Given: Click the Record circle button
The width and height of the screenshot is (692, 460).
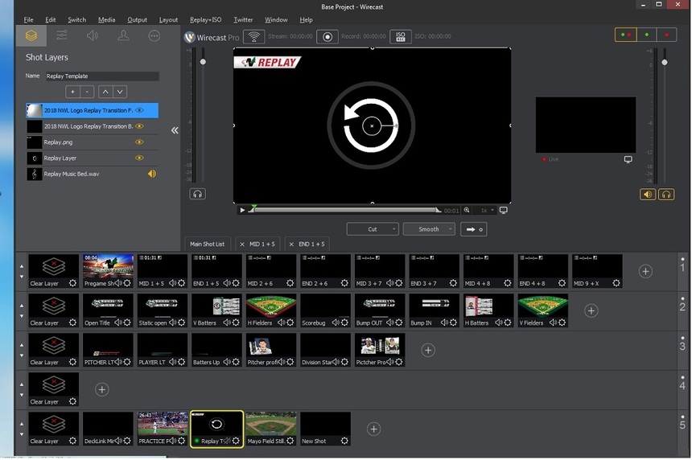Looking at the screenshot, I should 327,37.
